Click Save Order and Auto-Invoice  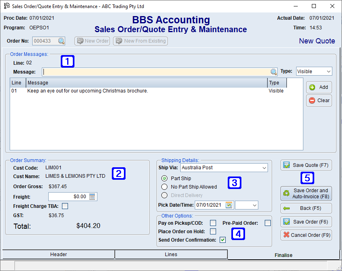306,193
